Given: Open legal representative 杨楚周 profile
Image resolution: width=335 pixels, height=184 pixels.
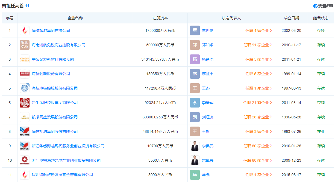Looking at the screenshot, I should point(208,59).
